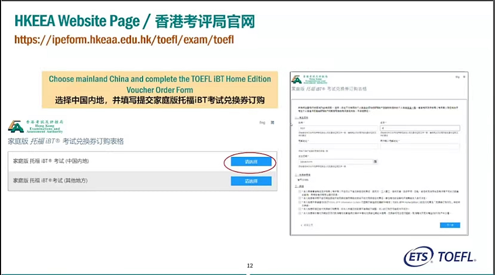Viewport: 495px width, 275px height.
Task: Click Eng language link in right order form
Action: 458,77
